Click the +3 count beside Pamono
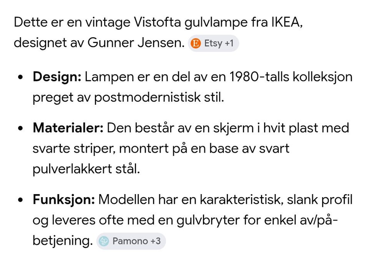Screen dimensions: 369x262 (x=155, y=241)
